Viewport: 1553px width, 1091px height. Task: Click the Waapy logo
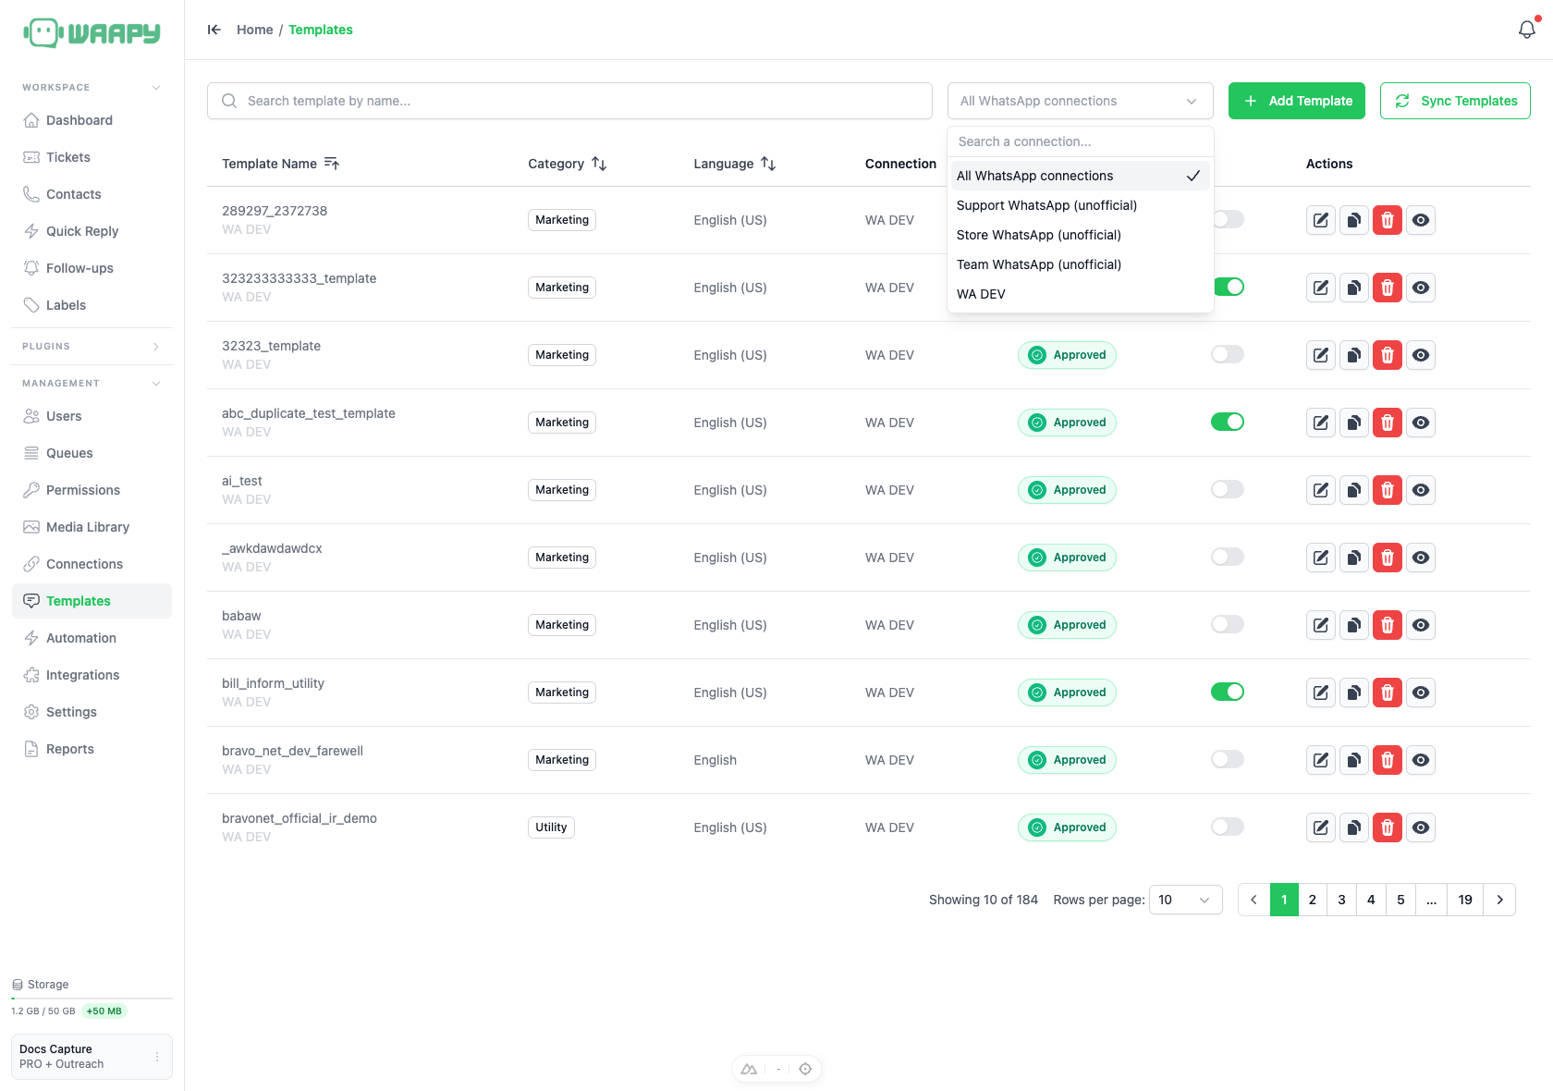[92, 33]
